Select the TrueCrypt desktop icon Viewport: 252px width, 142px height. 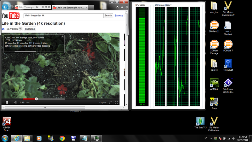click(228, 65)
